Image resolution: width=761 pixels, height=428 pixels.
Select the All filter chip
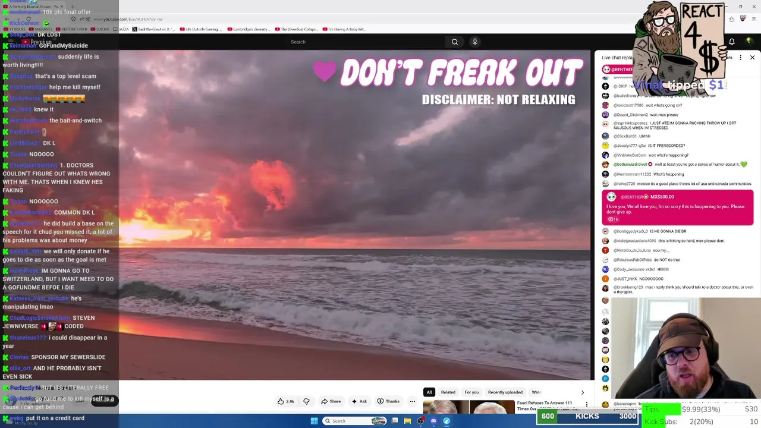[429, 392]
